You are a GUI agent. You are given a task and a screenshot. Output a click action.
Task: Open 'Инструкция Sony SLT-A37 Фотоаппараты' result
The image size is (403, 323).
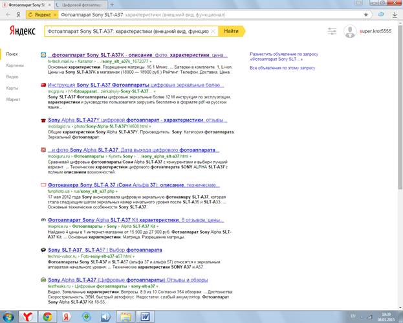(x=136, y=85)
